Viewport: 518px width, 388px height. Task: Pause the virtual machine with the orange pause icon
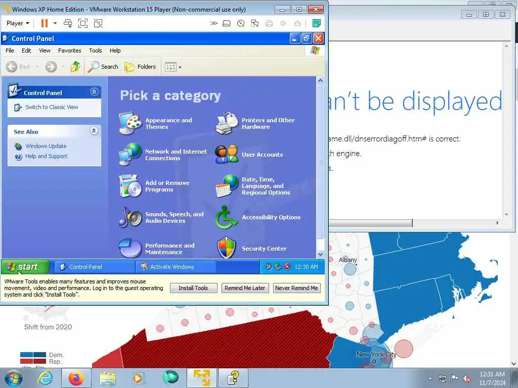(x=45, y=23)
